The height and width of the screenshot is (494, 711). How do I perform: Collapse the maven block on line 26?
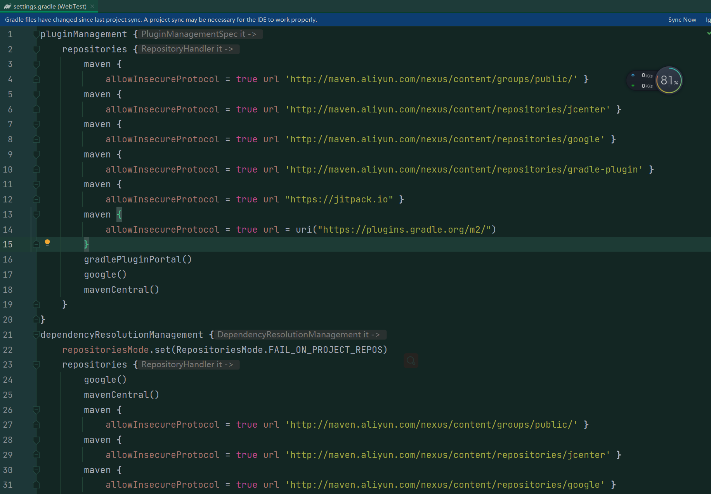(36, 410)
